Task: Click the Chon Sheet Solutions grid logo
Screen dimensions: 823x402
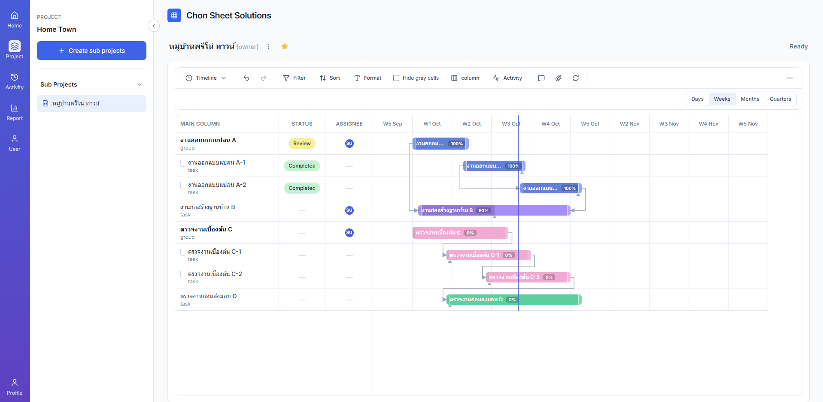Action: tap(174, 15)
